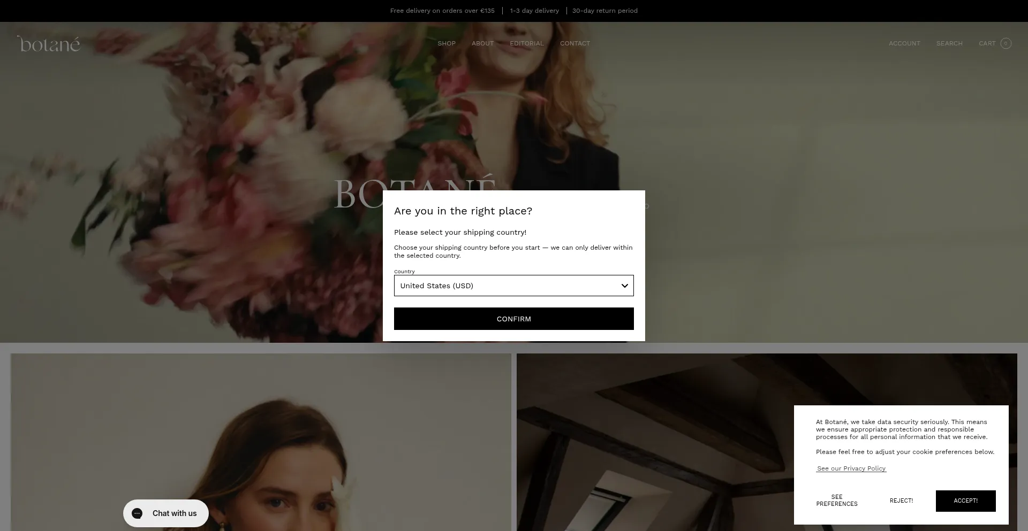Follow the See our Privacy Policy link
The width and height of the screenshot is (1028, 531).
[851, 468]
